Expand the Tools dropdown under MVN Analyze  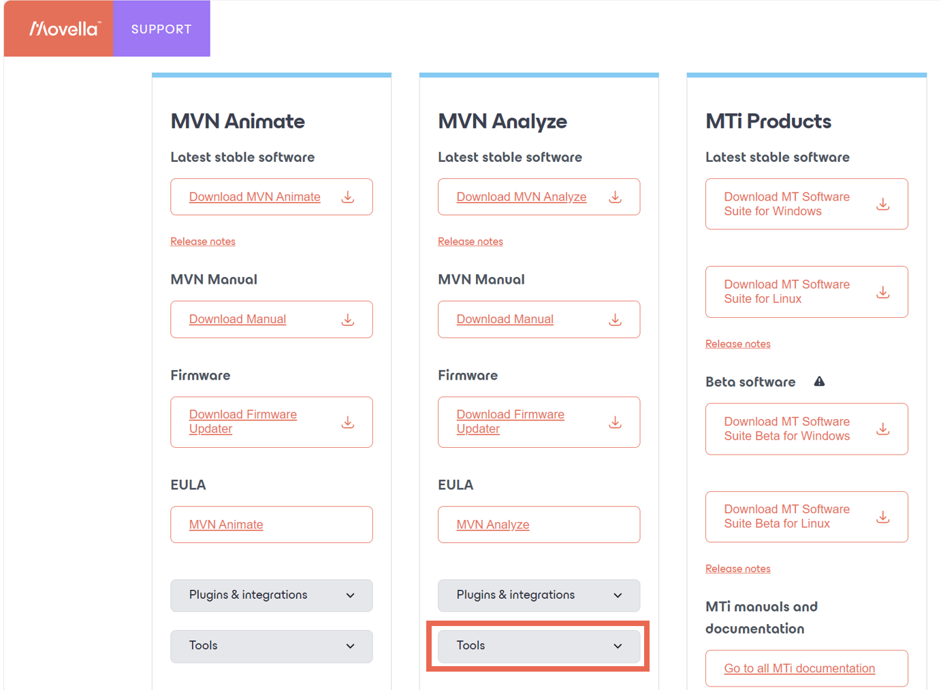539,646
